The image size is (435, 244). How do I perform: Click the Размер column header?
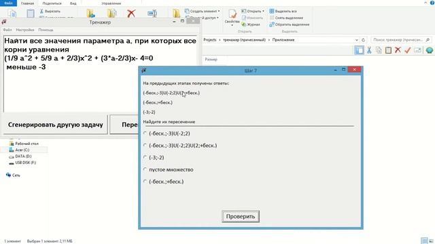[211, 59]
